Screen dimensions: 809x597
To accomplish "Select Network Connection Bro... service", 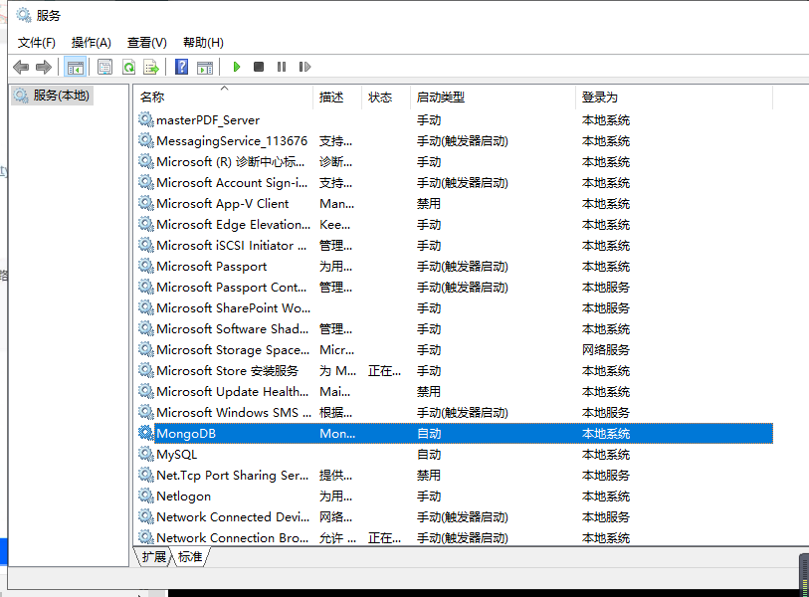I will [x=233, y=538].
